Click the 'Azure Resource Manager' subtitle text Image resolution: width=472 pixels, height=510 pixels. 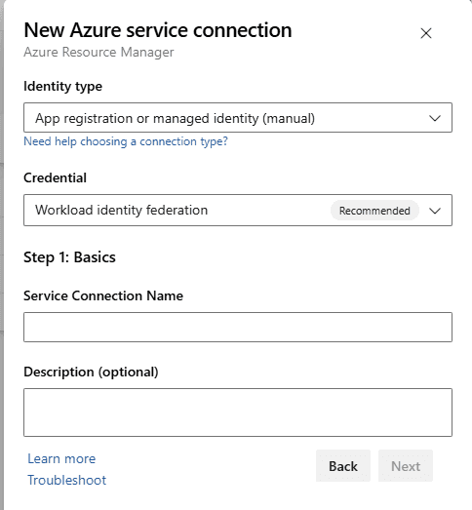(x=98, y=52)
